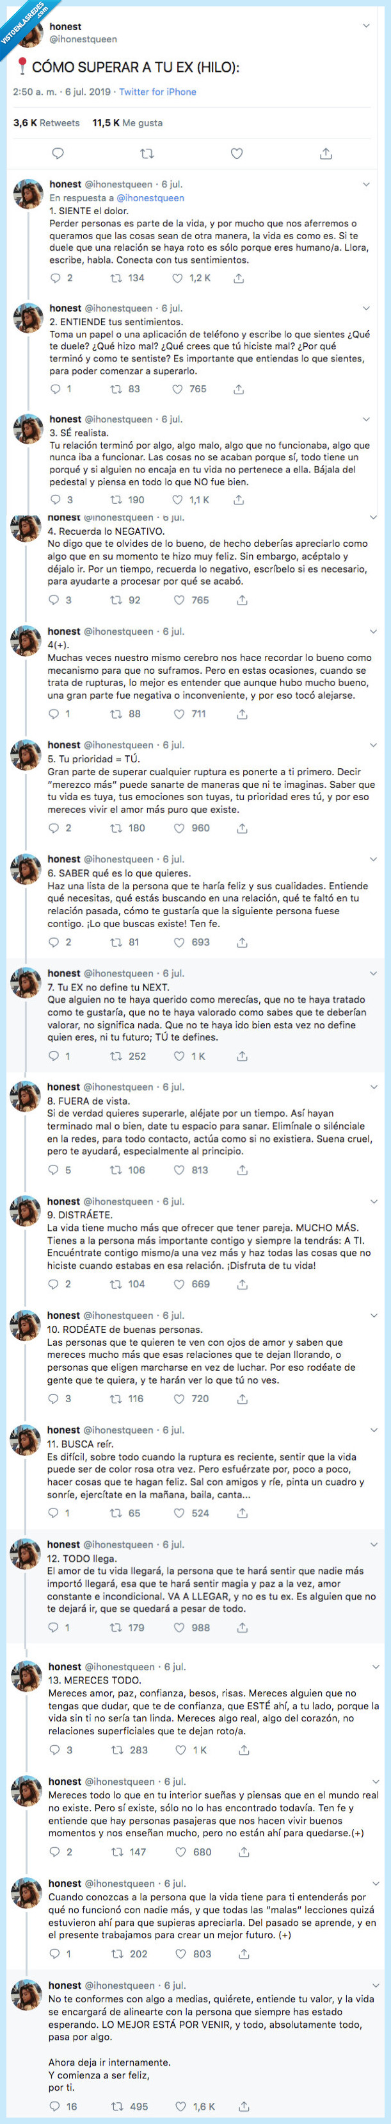Like the '7. Tu EX no define tu NEXT' tweet
Image resolution: width=391 pixels, height=2124 pixels.
(x=177, y=1058)
